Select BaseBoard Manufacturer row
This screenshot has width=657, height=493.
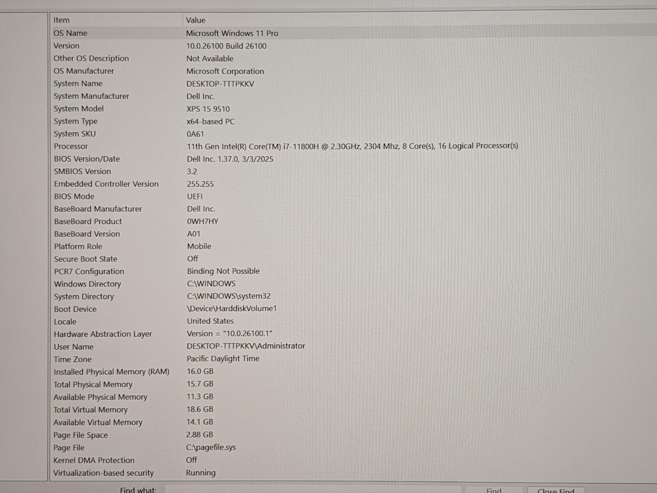[x=353, y=209]
